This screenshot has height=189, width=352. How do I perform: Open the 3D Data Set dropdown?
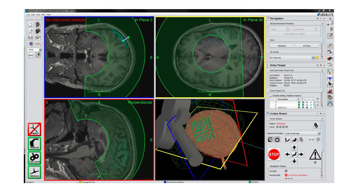click(x=313, y=58)
